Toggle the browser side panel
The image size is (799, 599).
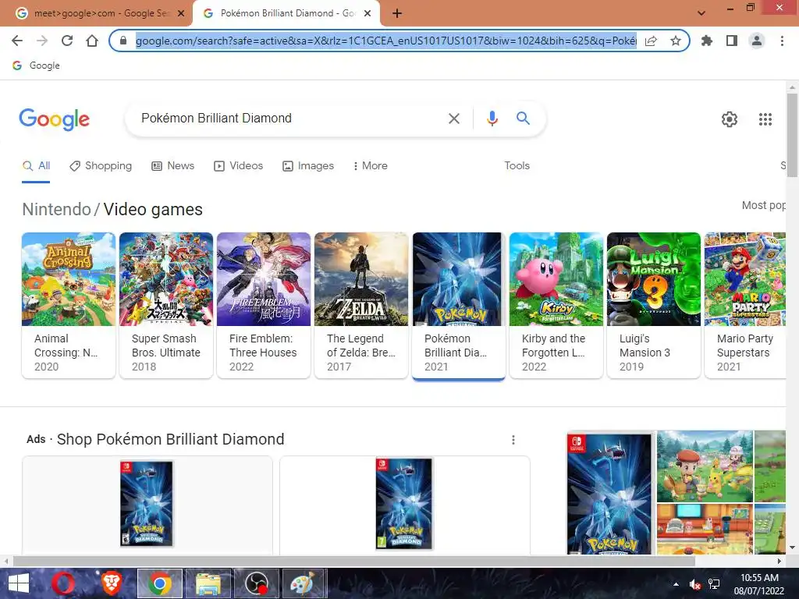click(x=732, y=41)
